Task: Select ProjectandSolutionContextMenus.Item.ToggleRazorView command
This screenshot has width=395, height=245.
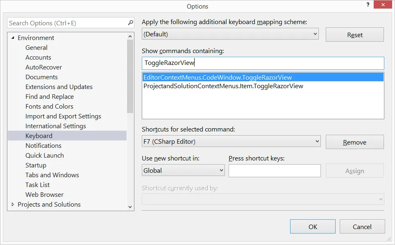Action: tap(223, 86)
